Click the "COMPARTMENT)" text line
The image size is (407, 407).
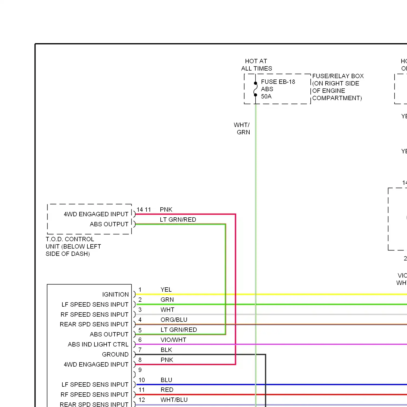(337, 98)
